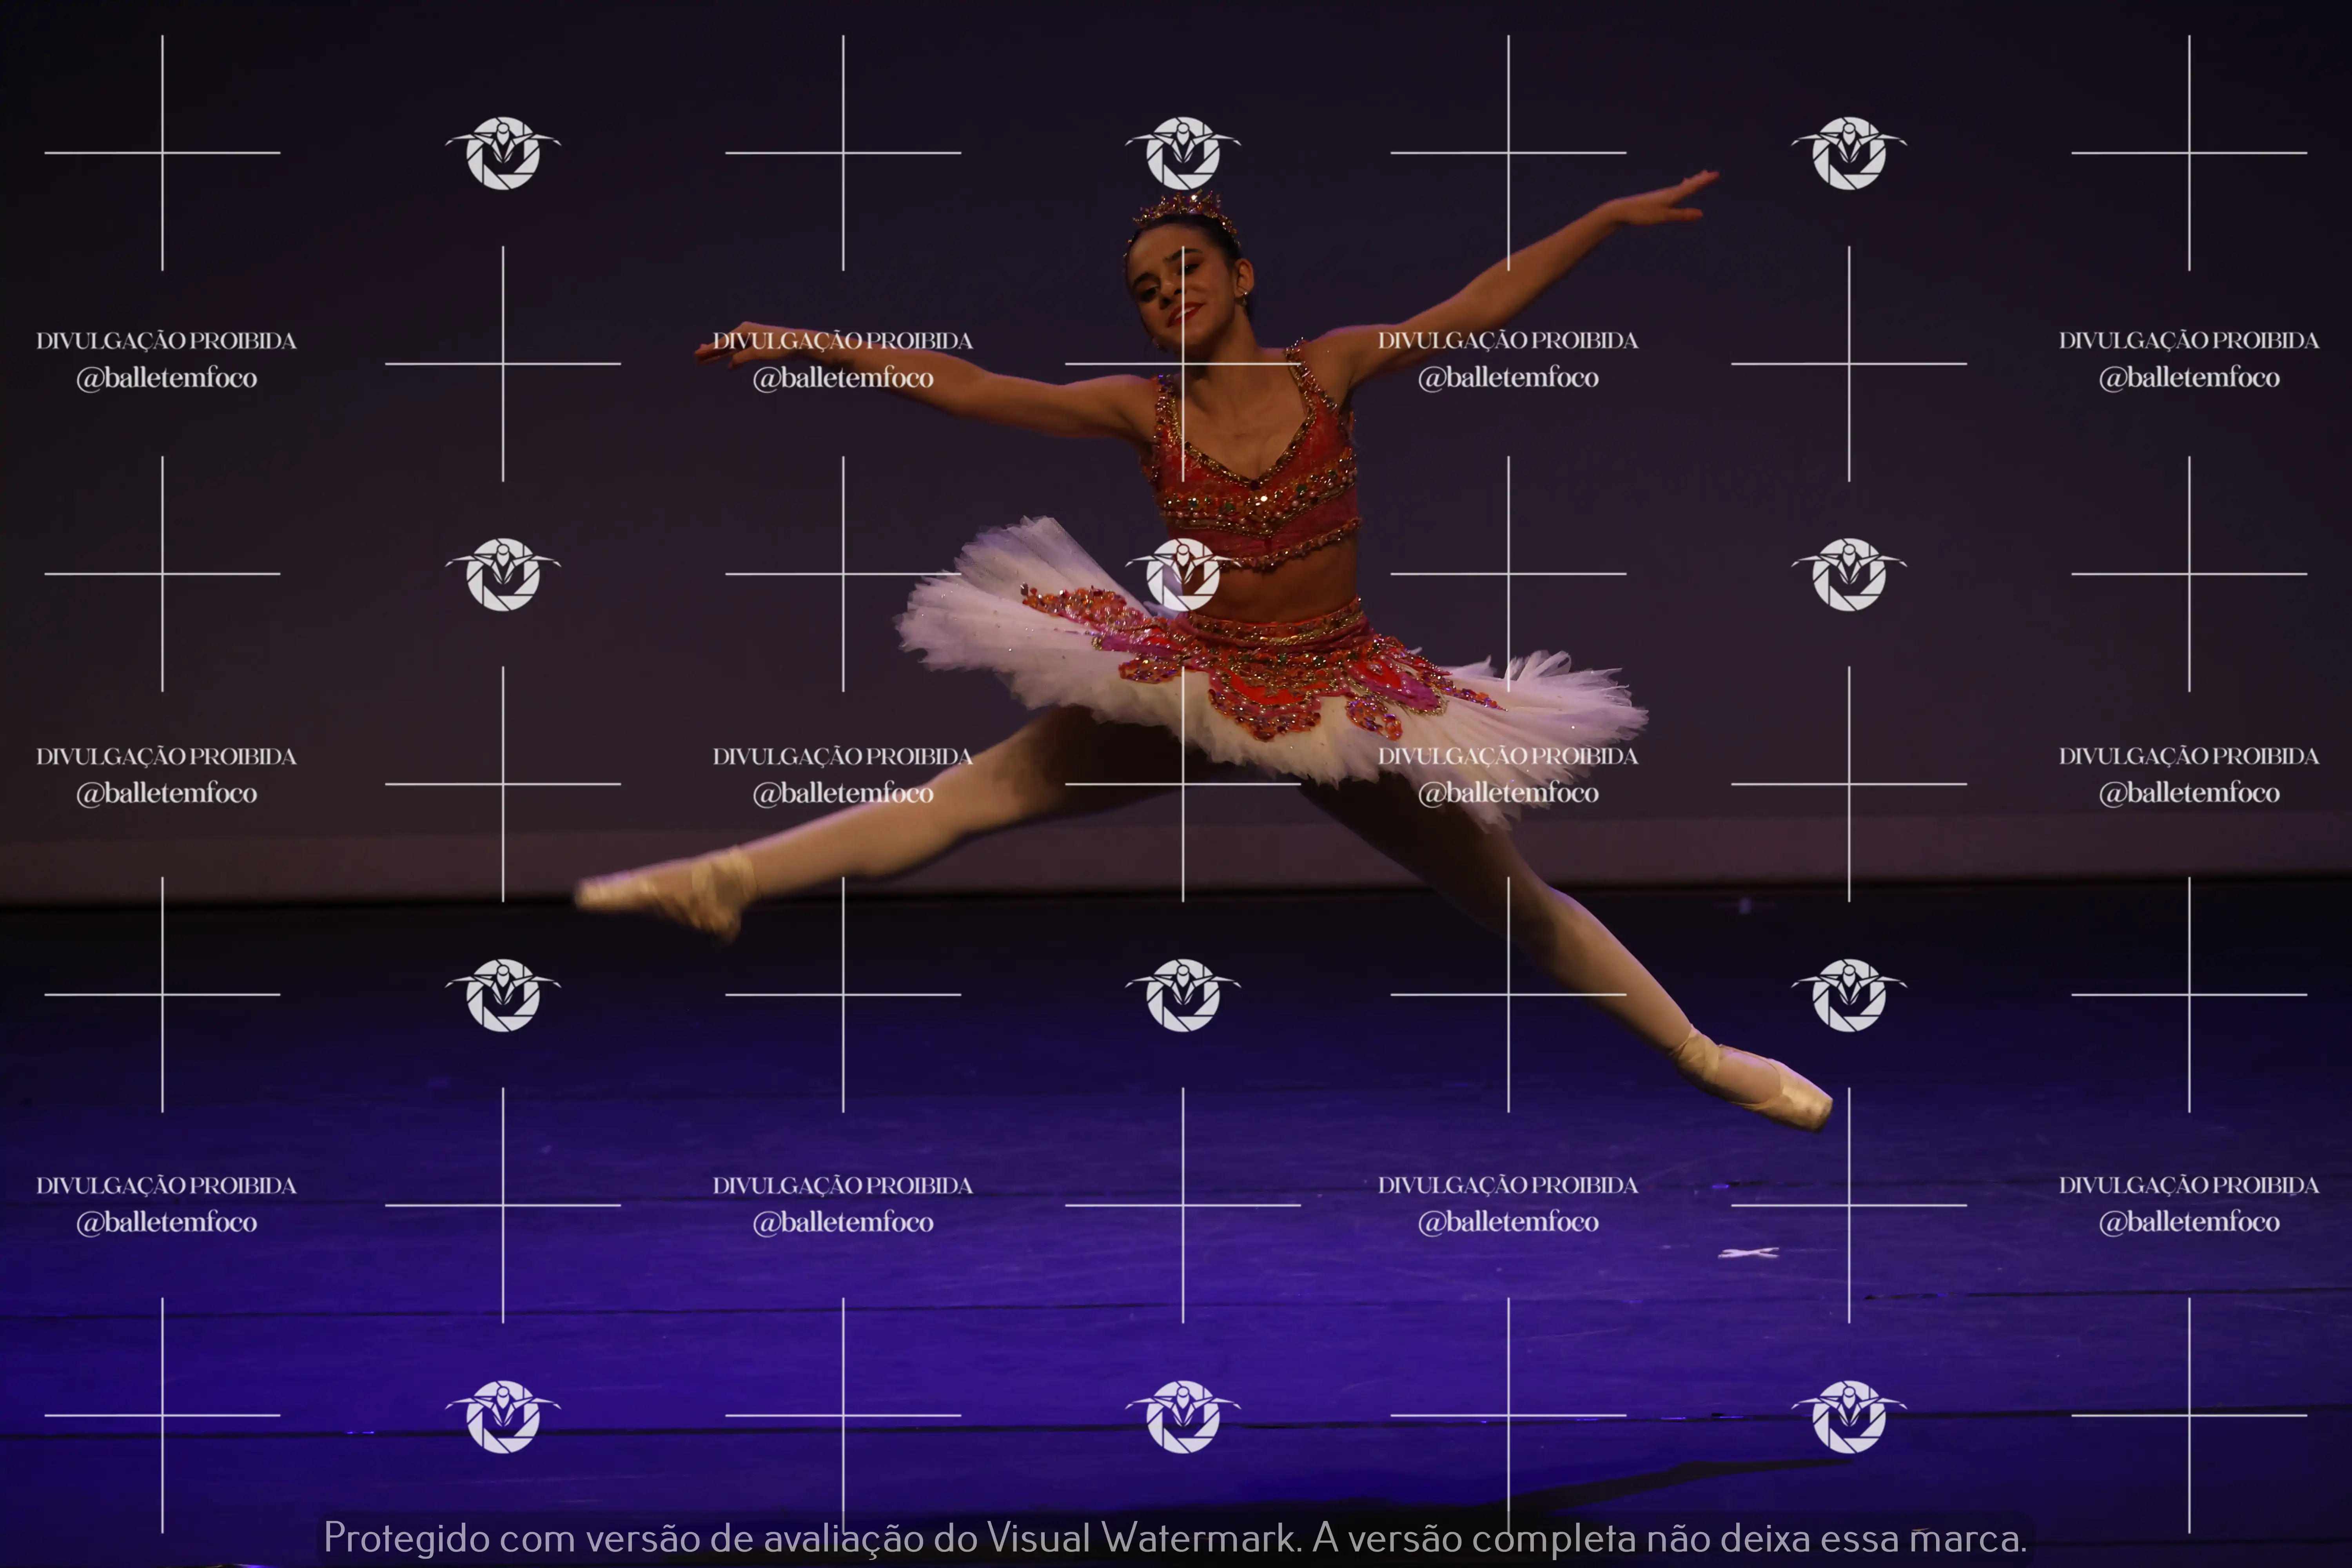This screenshot has height=1568, width=2352.
Task: Click the bottom-center logo watermark on the stage floor
Action: tap(1183, 1416)
